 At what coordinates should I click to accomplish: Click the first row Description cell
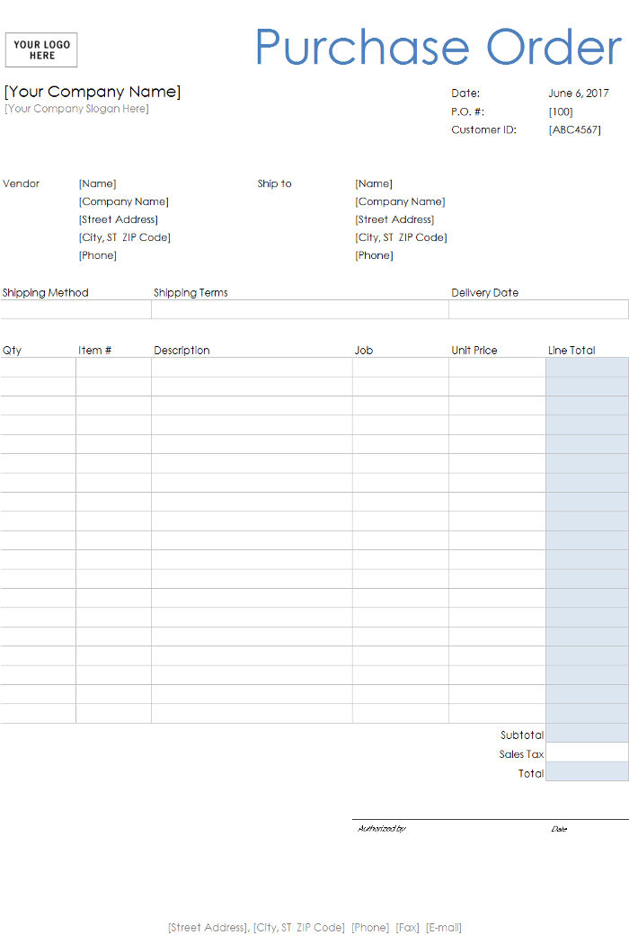252,368
